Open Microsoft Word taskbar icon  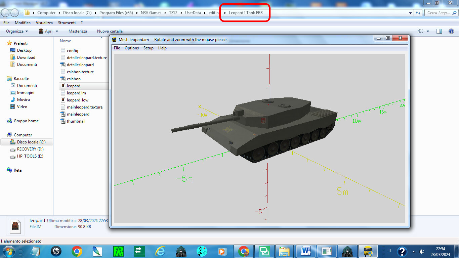click(x=305, y=251)
